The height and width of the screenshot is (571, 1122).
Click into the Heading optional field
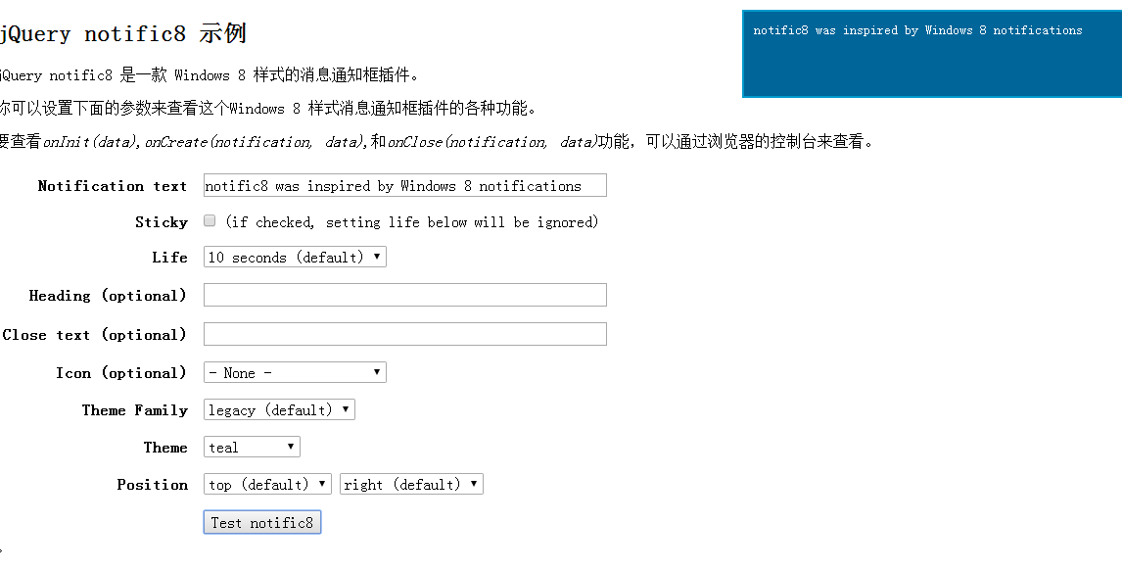(405, 295)
